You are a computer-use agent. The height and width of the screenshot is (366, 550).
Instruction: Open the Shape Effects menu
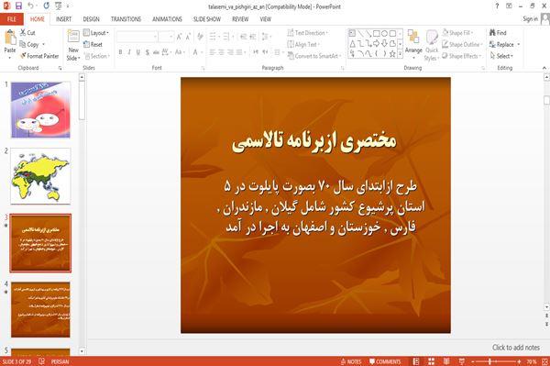tap(461, 56)
